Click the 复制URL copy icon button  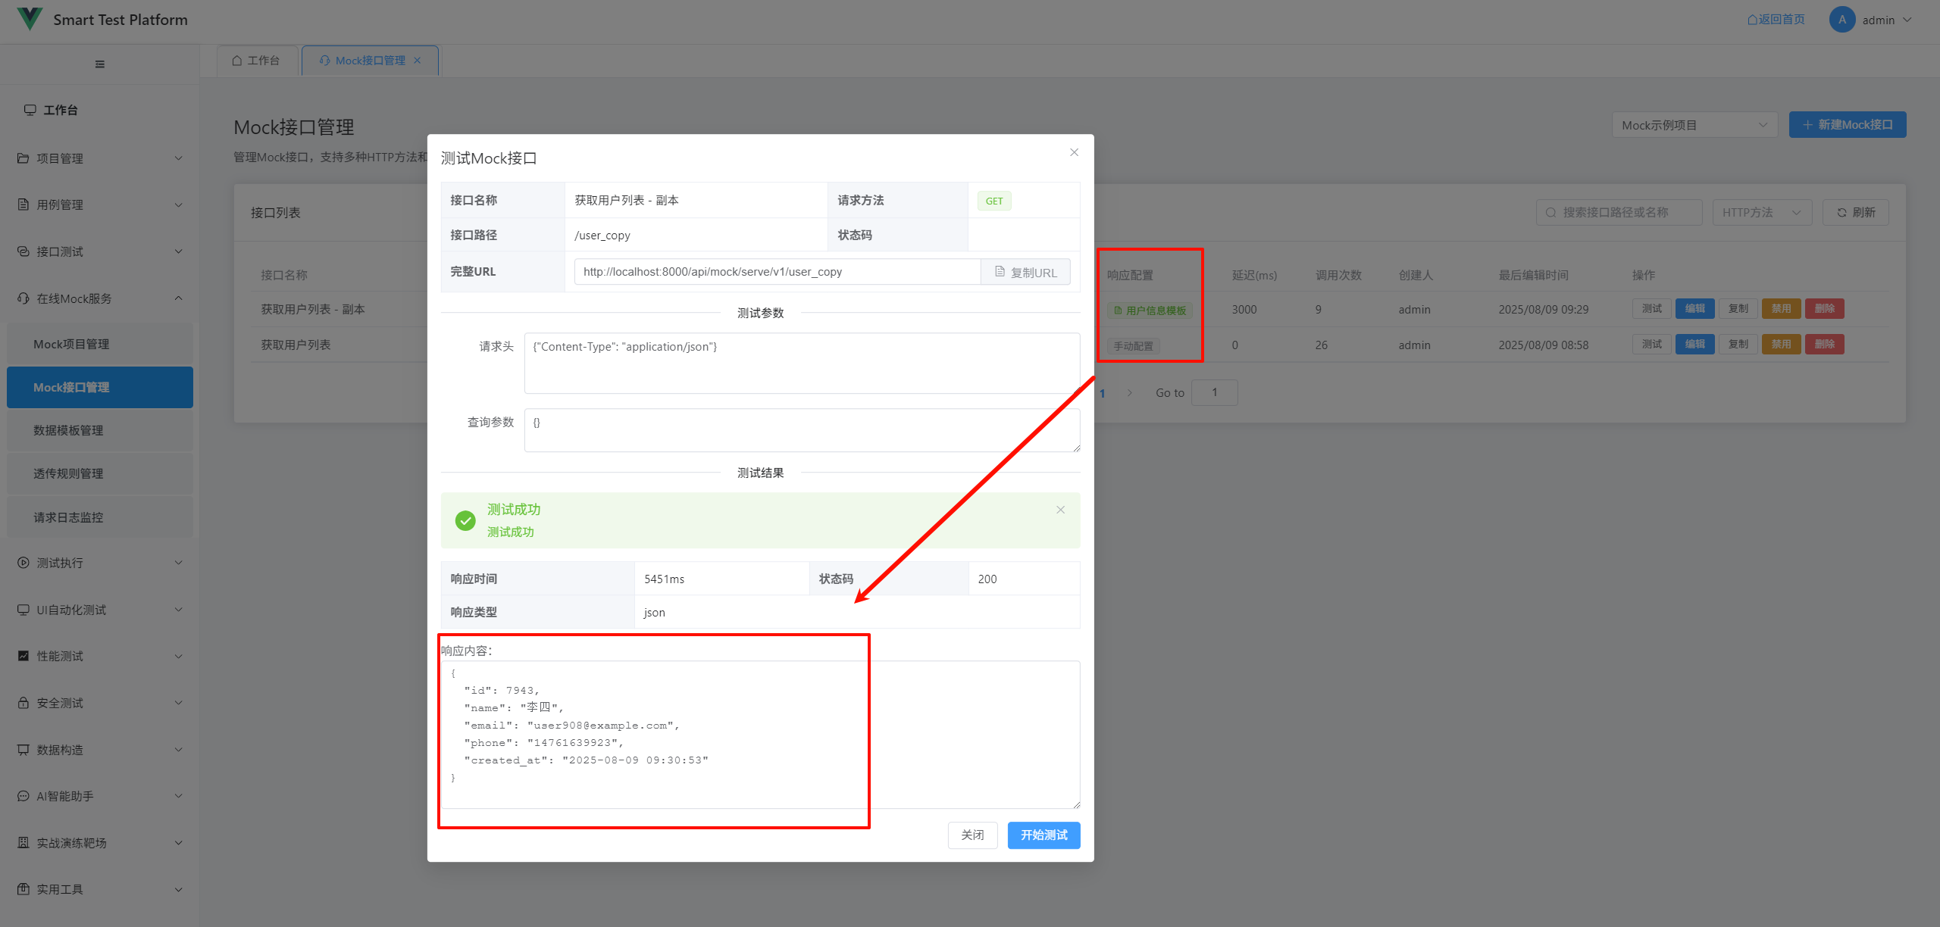coord(1025,272)
